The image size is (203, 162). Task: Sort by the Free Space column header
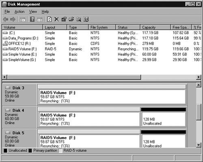[x=181, y=27]
